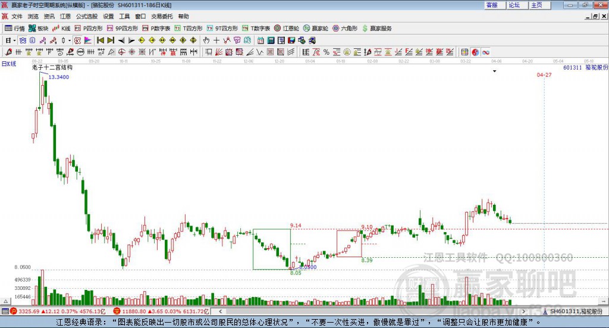This screenshot has width=609, height=328.
Task: Open the 江恩轮 Gann wheel
Action: [287, 29]
